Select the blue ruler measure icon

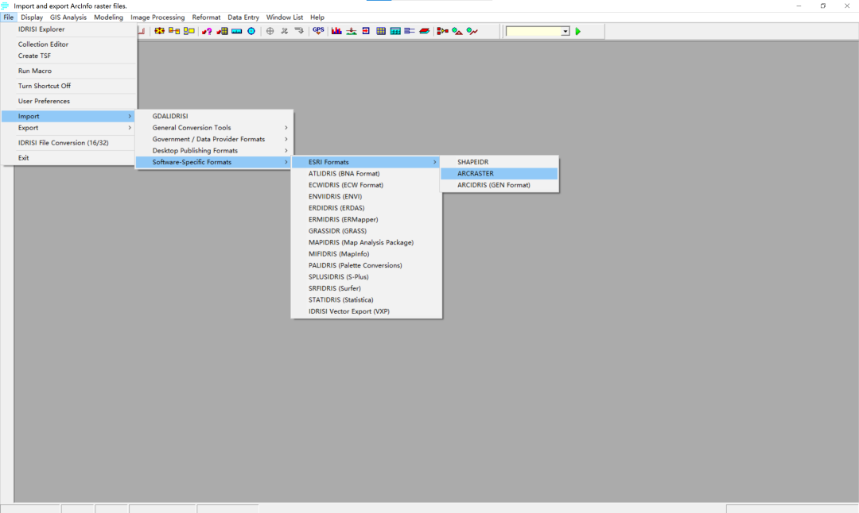point(237,31)
